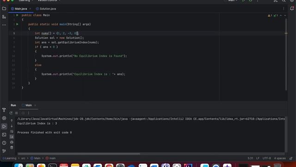Click the nums array declaration line
The height and width of the screenshot is (167, 296).
coord(57,33)
